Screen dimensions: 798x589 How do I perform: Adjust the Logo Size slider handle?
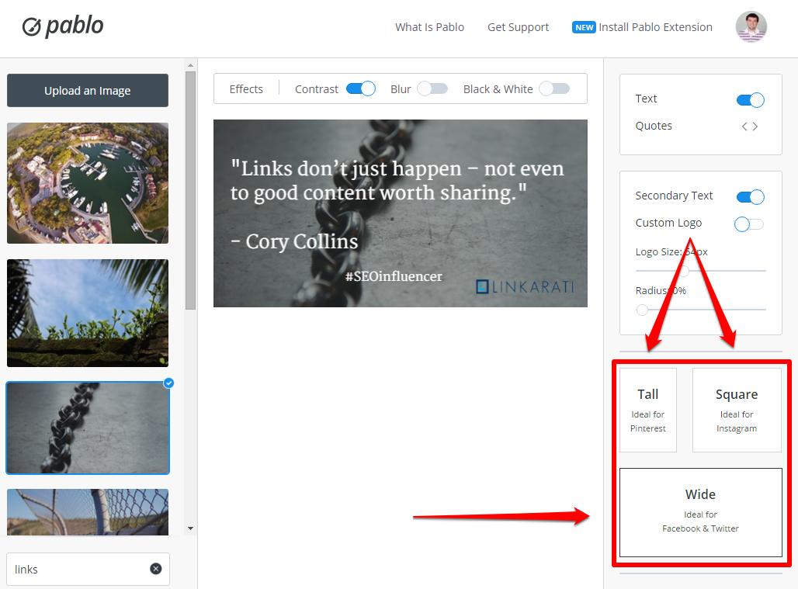[x=685, y=271]
